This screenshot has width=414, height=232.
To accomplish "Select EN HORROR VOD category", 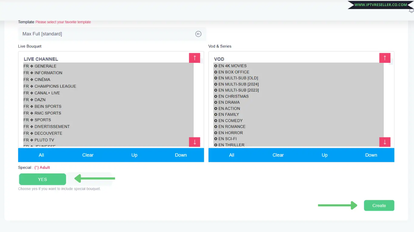I will click(x=230, y=133).
